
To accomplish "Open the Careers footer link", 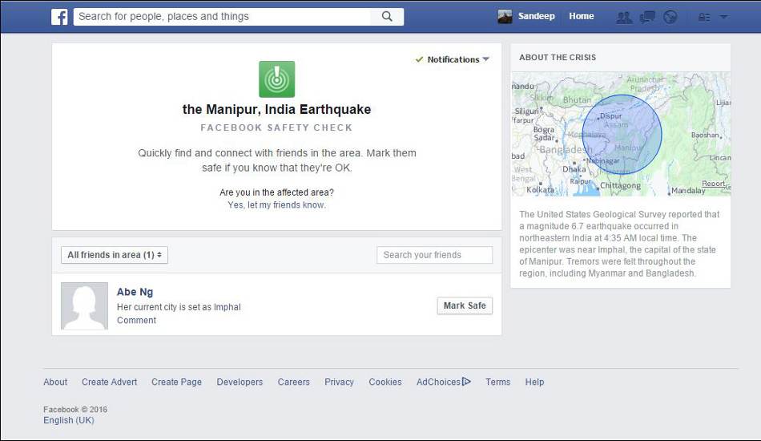I will pos(294,382).
